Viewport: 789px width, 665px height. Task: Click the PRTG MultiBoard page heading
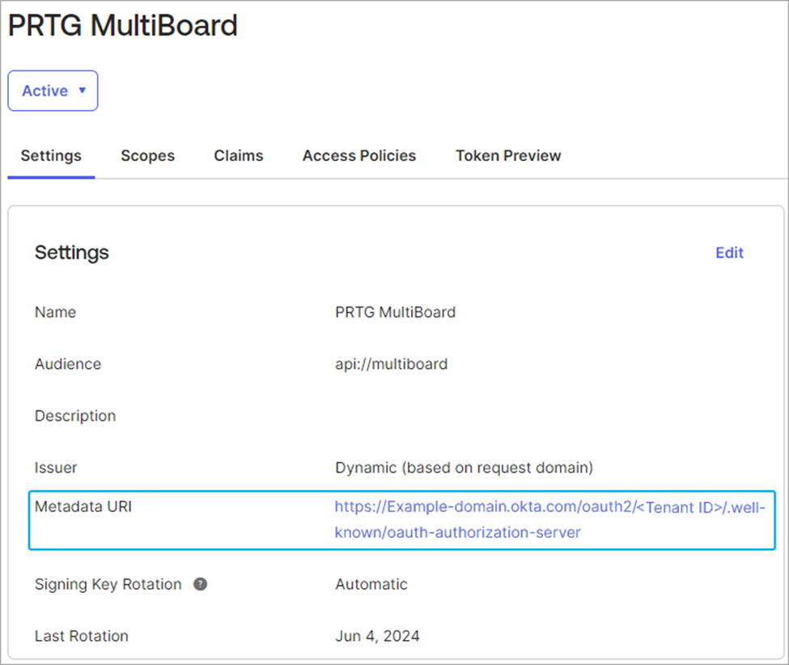coord(123,25)
